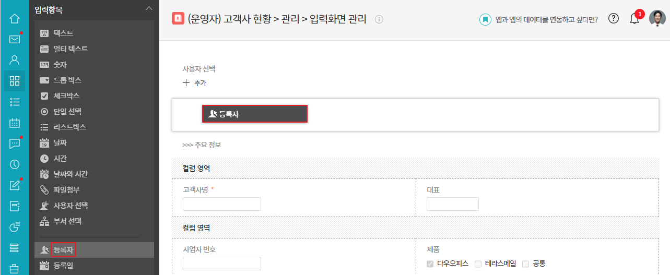
Task: Choose 멀티 텍스트 from input items
Action: [70, 49]
